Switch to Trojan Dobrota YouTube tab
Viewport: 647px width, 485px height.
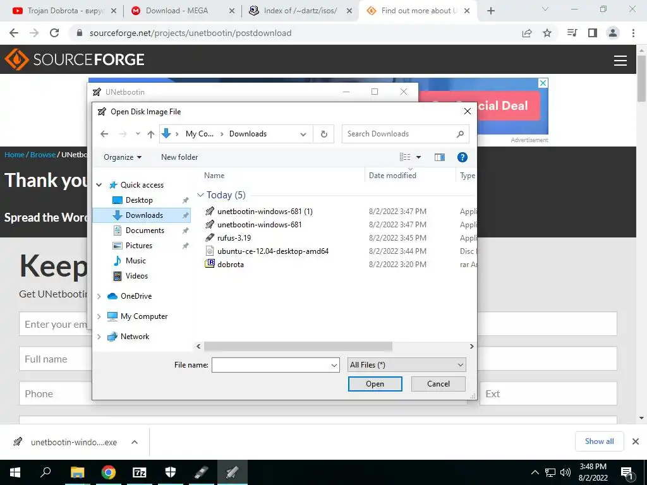(x=64, y=11)
